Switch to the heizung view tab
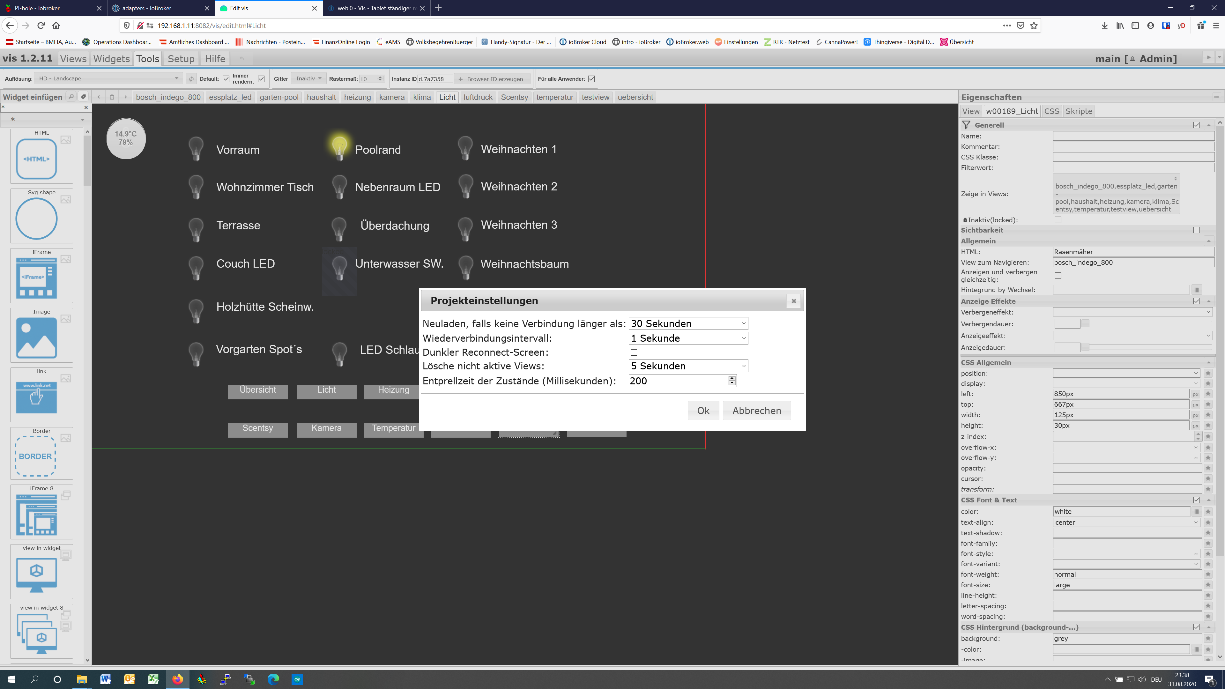 [357, 97]
